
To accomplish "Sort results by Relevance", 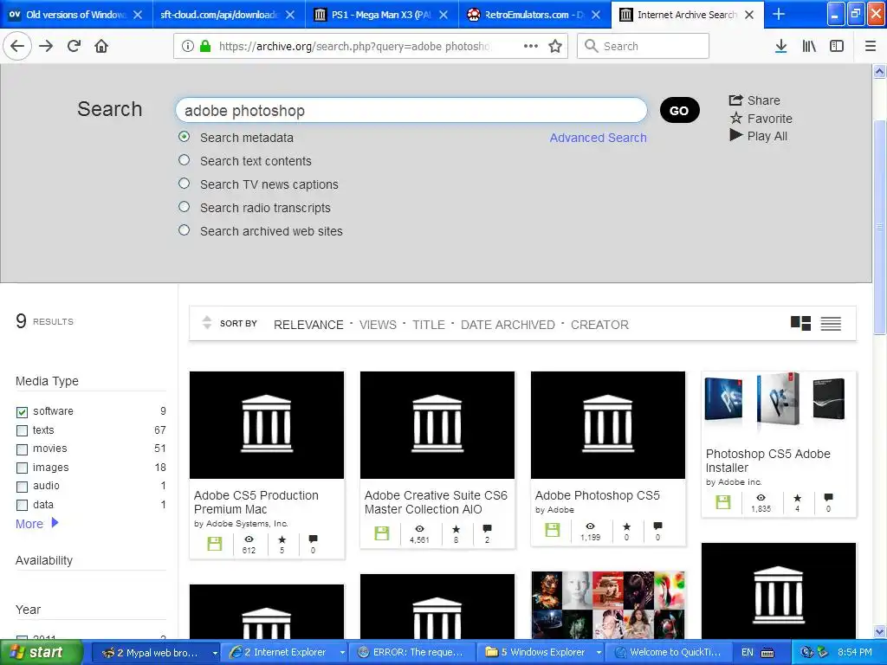I will 308,325.
